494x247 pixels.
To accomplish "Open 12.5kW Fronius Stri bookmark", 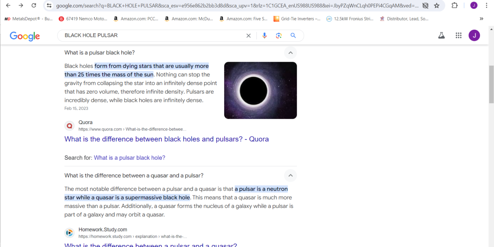I will coord(350,19).
